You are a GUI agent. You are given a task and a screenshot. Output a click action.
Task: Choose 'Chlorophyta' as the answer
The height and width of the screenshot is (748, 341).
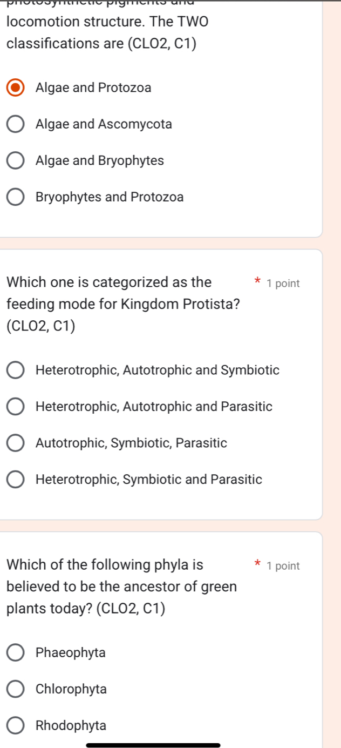(x=16, y=689)
